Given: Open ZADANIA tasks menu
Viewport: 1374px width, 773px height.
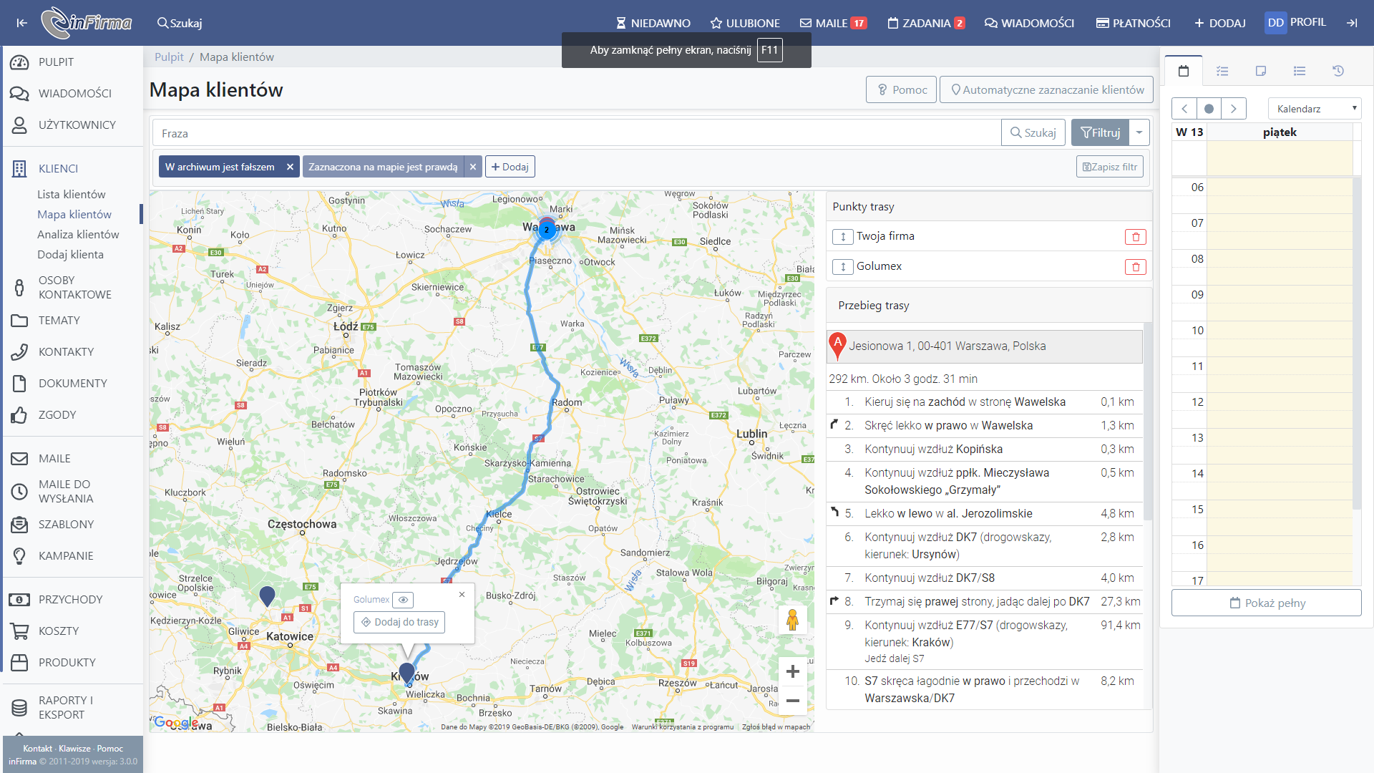Looking at the screenshot, I should click(926, 23).
